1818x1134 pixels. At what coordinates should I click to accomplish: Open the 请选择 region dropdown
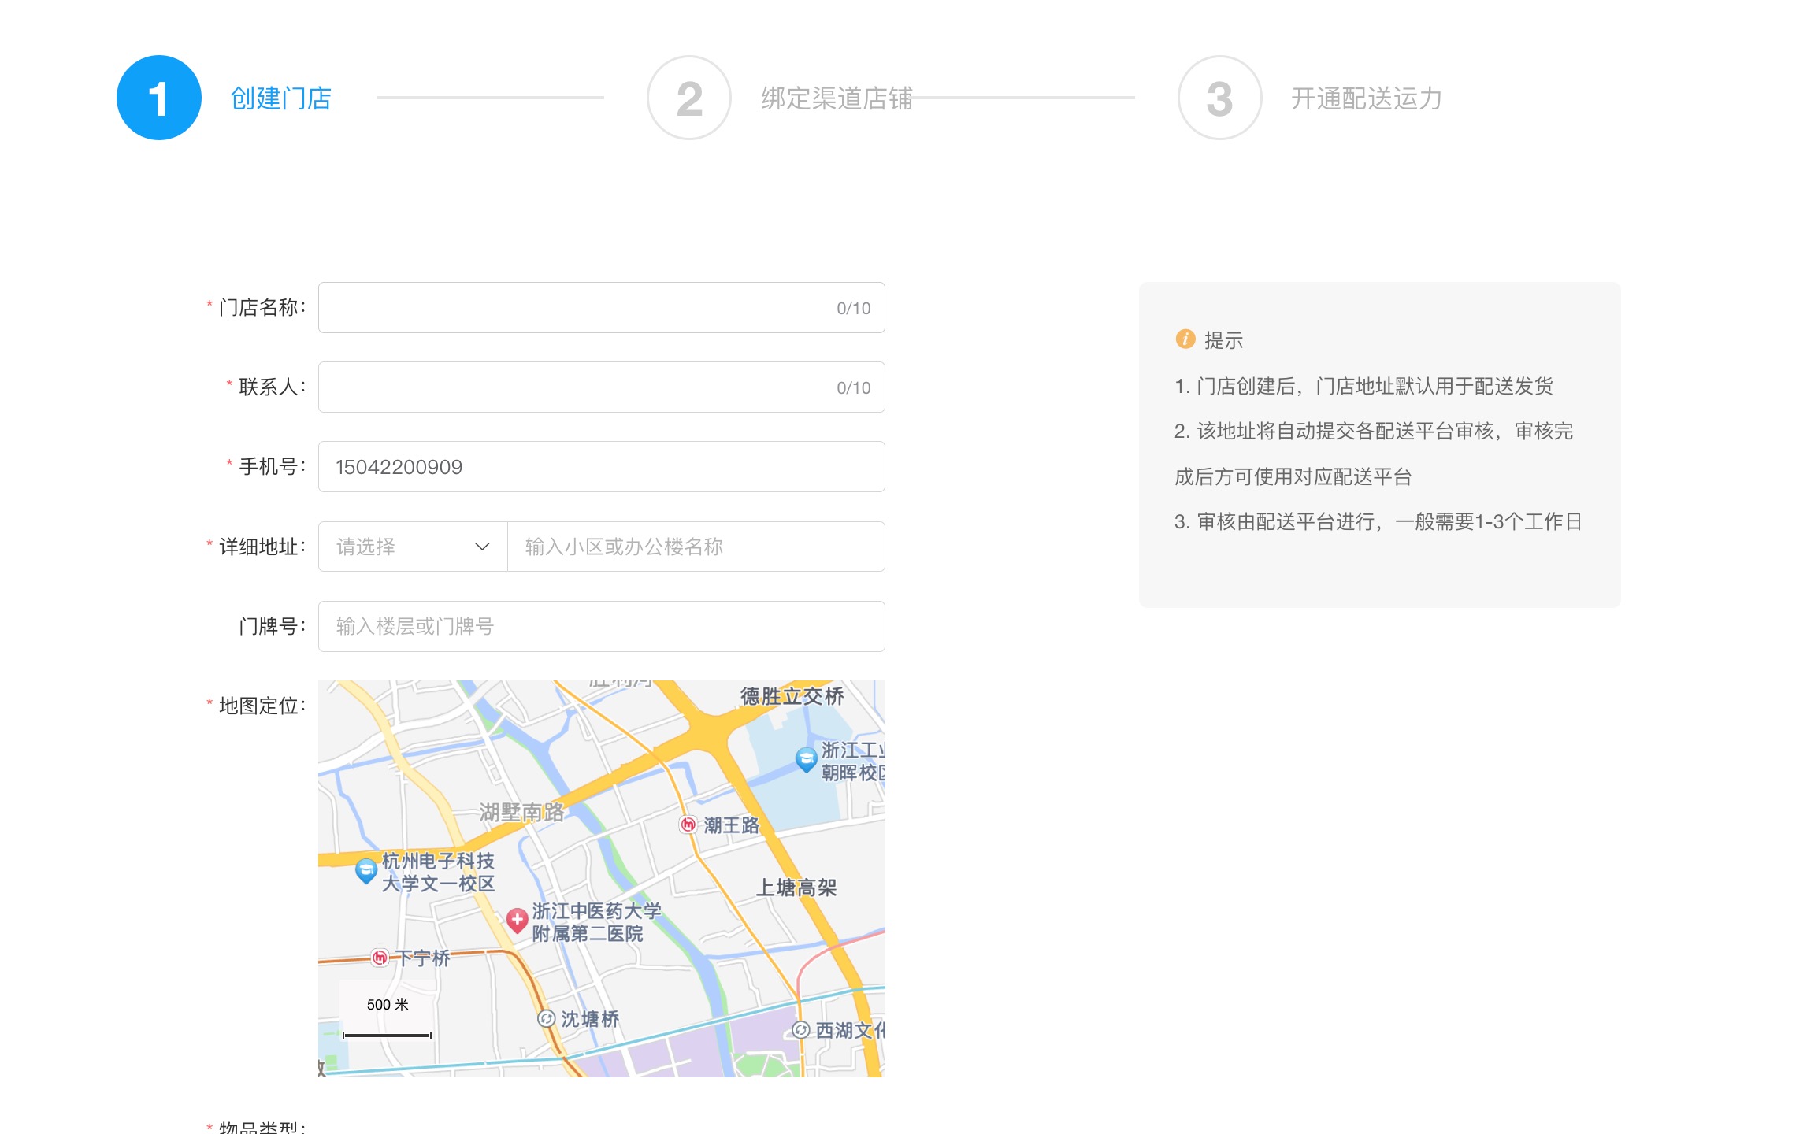point(413,547)
